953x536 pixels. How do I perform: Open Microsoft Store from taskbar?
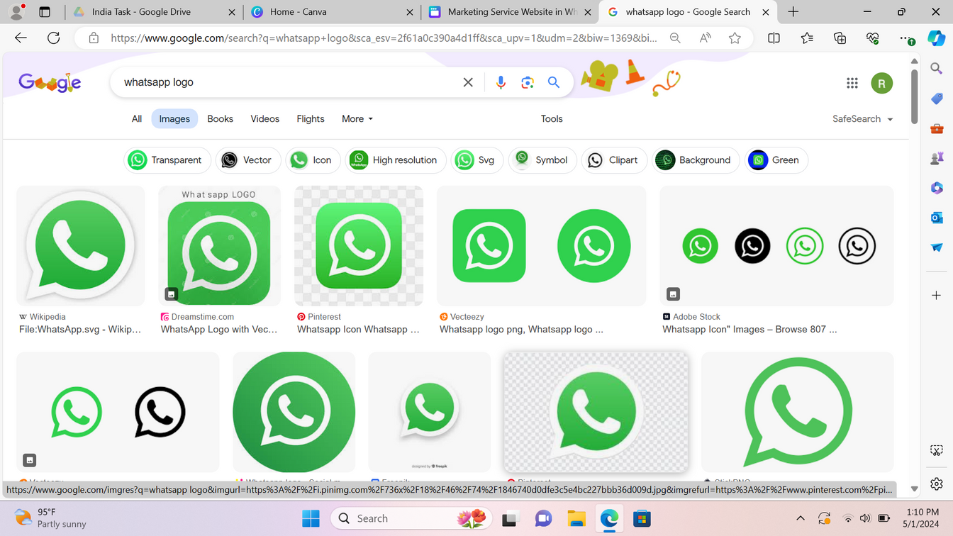point(642,518)
